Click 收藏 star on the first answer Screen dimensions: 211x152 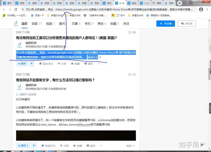(75, 64)
